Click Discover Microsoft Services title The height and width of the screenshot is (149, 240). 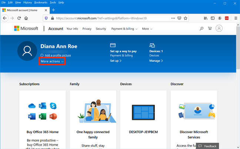coord(194,135)
